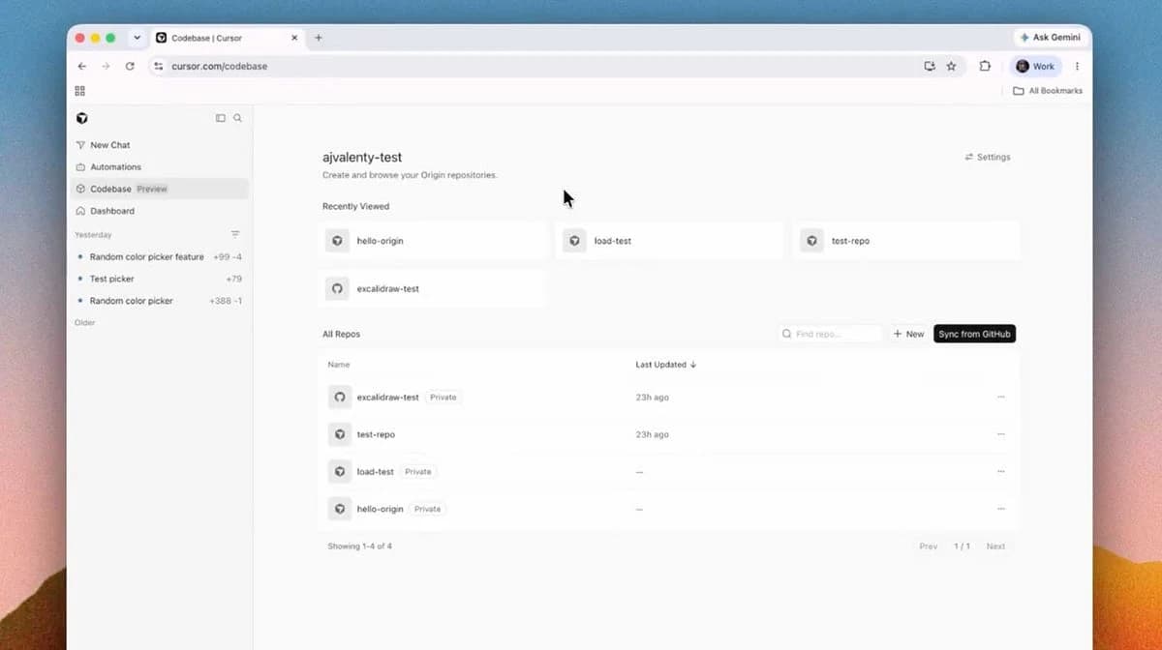Screen dimensions: 1162x650
Task: Open load-test in the All Repos table
Action: [x=375, y=472]
